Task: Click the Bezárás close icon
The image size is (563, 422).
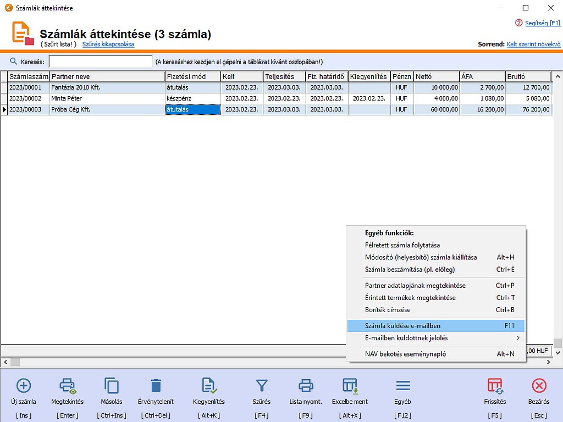Action: (539, 385)
